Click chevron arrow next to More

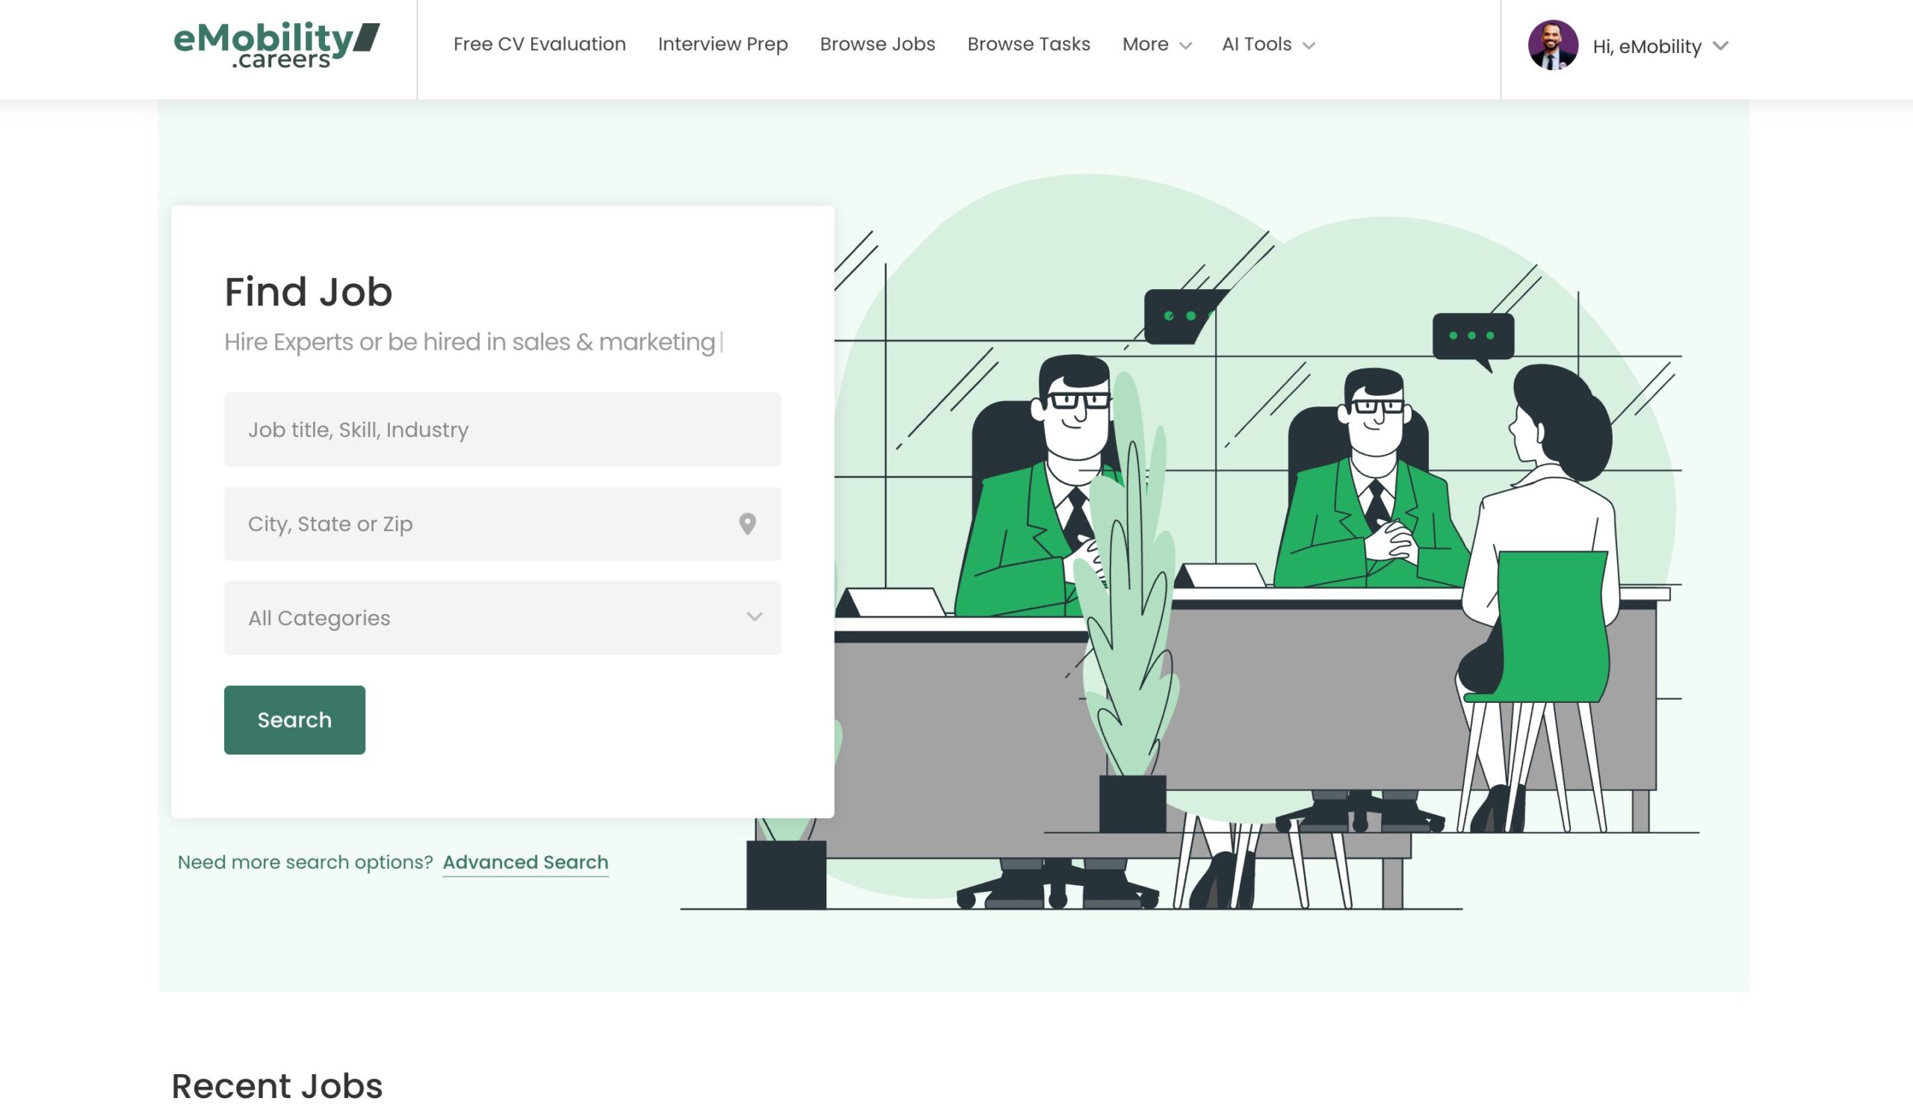pyautogui.click(x=1185, y=46)
